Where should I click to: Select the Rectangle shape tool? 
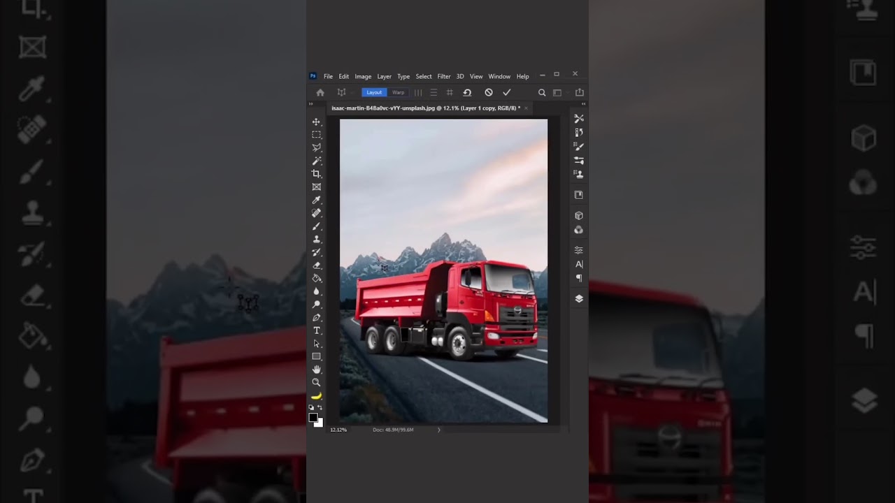(316, 356)
